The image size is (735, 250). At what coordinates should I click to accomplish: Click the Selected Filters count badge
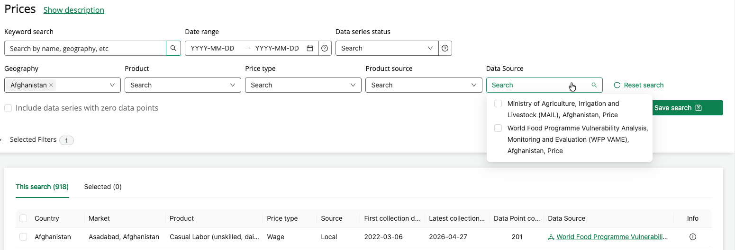[x=66, y=140]
